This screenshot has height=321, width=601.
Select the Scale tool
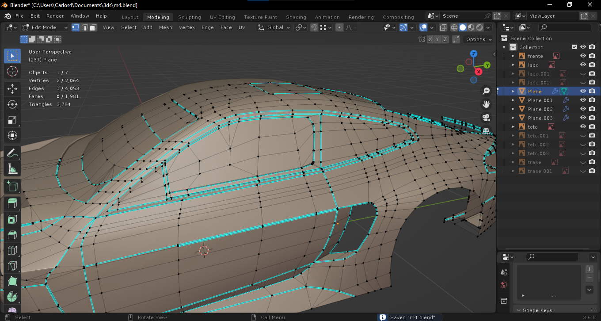click(12, 120)
